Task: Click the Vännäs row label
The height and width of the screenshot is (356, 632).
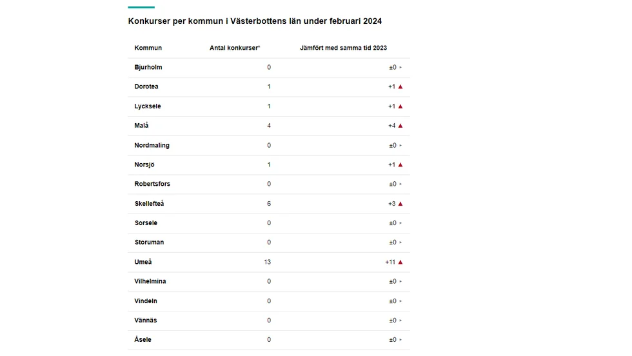Action: coord(146,321)
